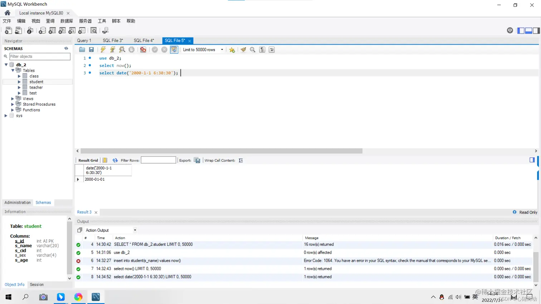Open SQL script file icon in main toolbar
This screenshot has width=541, height=304.
(x=18, y=30)
